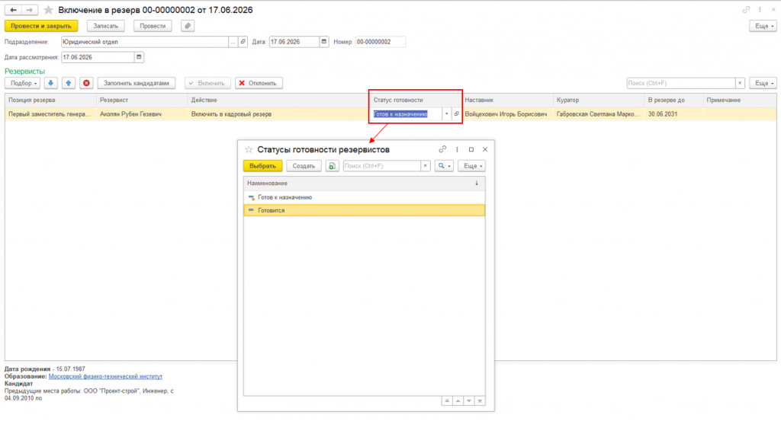
Task: Open main window three-dot menu
Action: (x=760, y=9)
